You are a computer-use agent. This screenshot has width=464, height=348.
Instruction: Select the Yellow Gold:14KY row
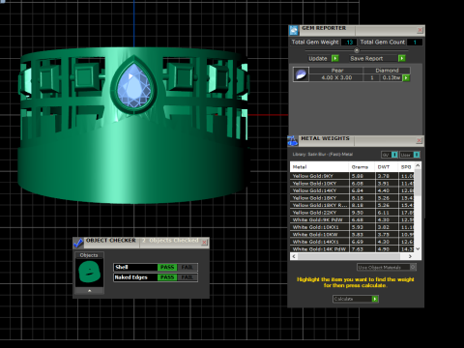[352, 190]
